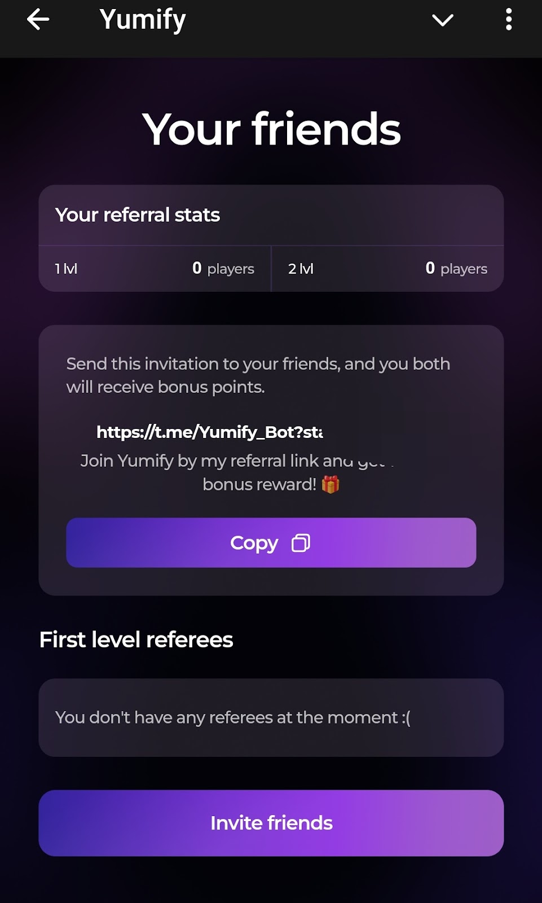Select the 1 lvl referral stat cell
Viewport: 542px width, 903px height.
point(155,269)
